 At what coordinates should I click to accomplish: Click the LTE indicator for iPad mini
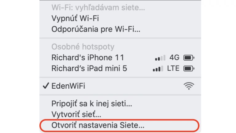click(x=173, y=68)
